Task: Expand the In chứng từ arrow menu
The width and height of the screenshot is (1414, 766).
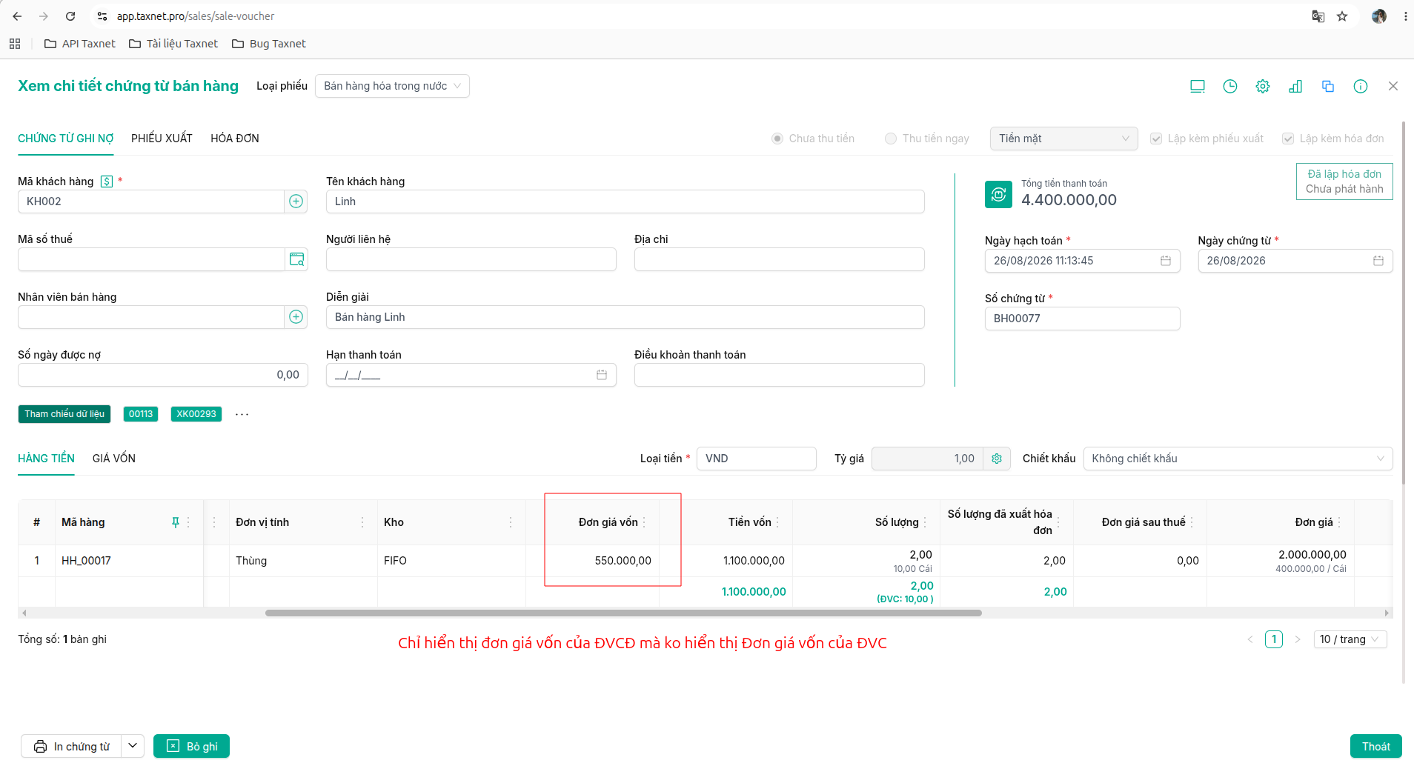Action: [x=132, y=746]
